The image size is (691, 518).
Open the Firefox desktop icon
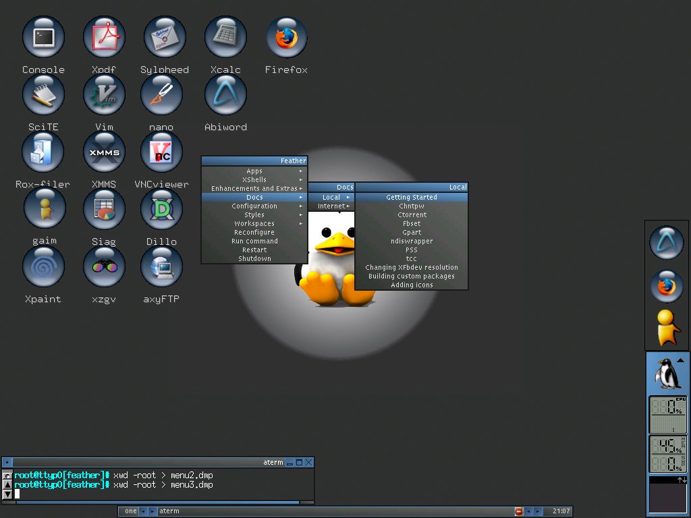click(286, 38)
